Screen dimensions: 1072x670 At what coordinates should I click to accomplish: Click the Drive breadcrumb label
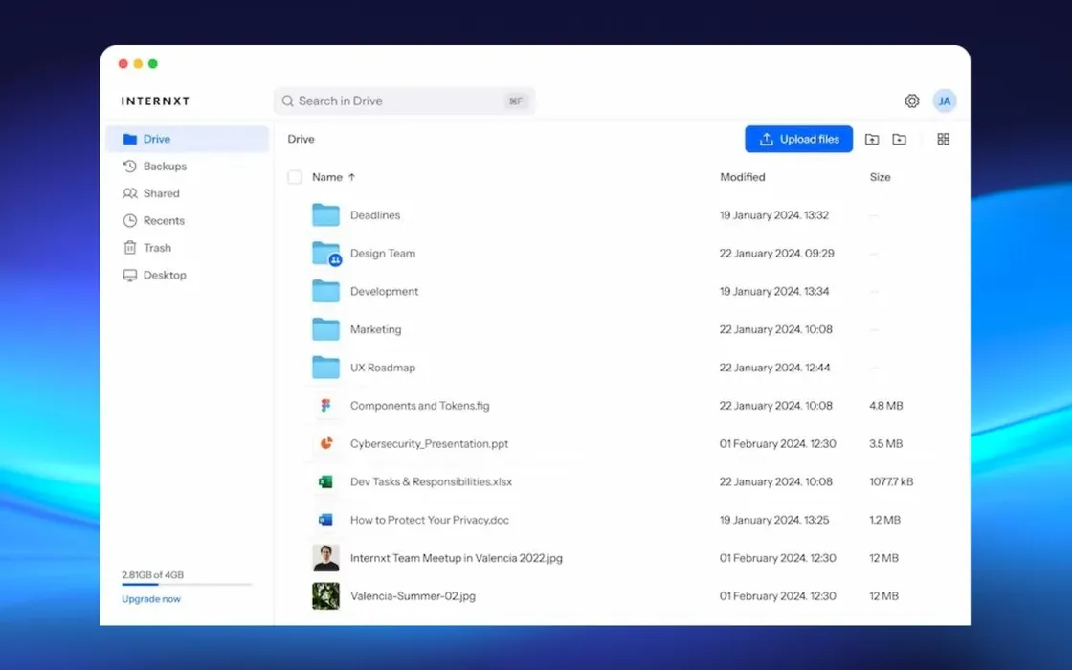coord(300,139)
